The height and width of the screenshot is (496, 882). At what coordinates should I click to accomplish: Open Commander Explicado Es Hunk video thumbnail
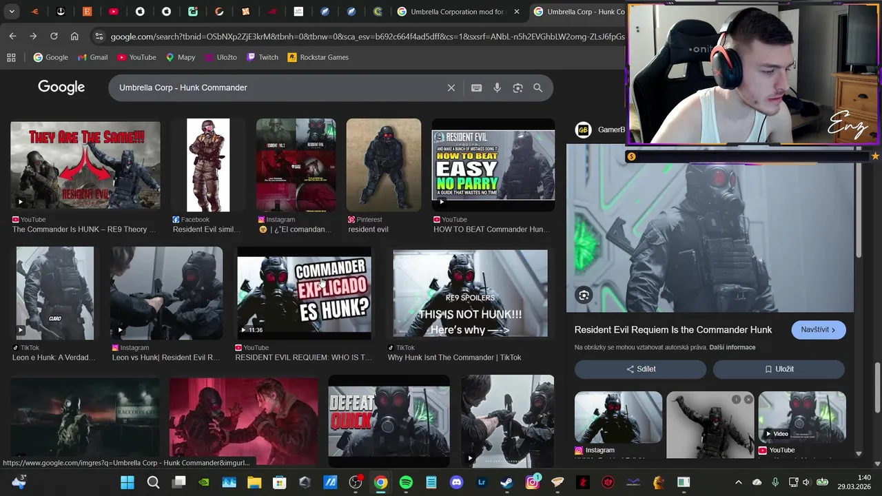click(x=304, y=293)
